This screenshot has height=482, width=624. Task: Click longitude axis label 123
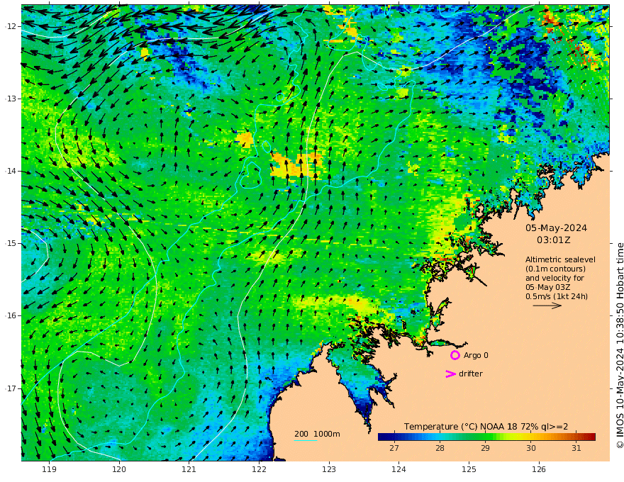(x=329, y=469)
